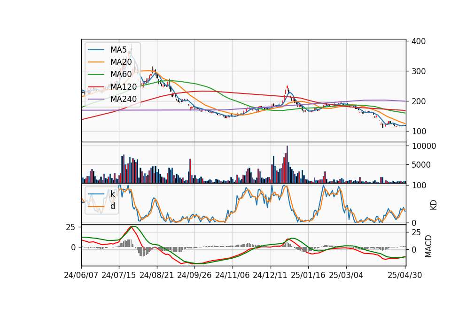
Task: Click the tallest volume bar near 24/12/11
Action: click(x=287, y=164)
